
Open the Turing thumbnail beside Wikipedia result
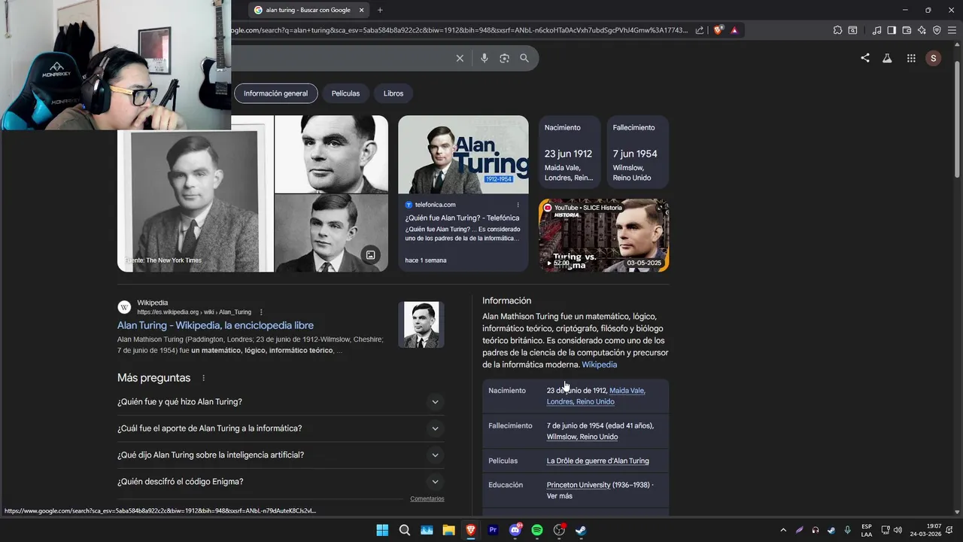pos(421,324)
